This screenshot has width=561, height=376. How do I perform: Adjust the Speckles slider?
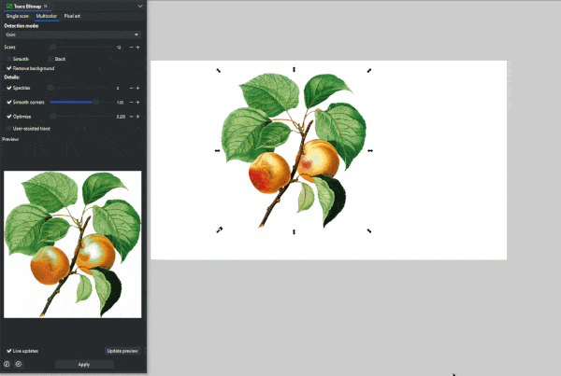pyautogui.click(x=80, y=88)
